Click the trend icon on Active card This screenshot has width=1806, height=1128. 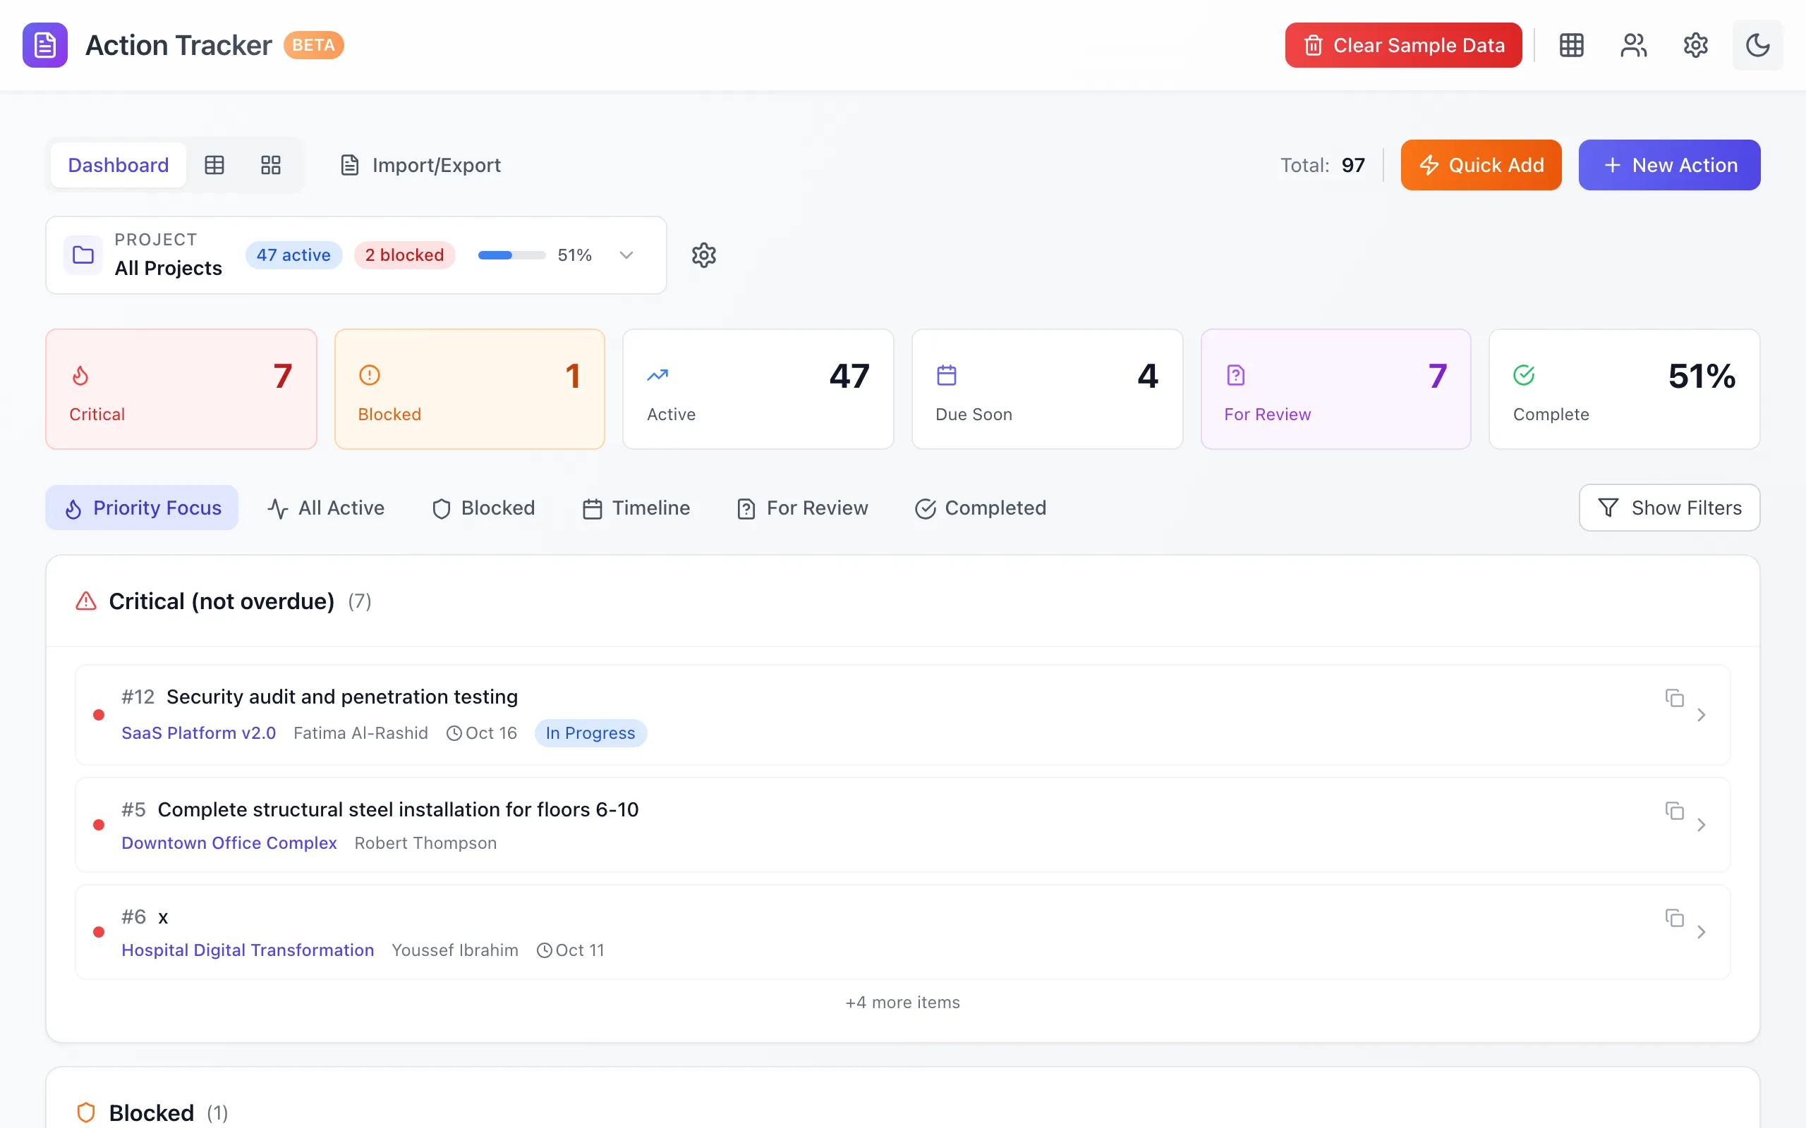(x=657, y=375)
